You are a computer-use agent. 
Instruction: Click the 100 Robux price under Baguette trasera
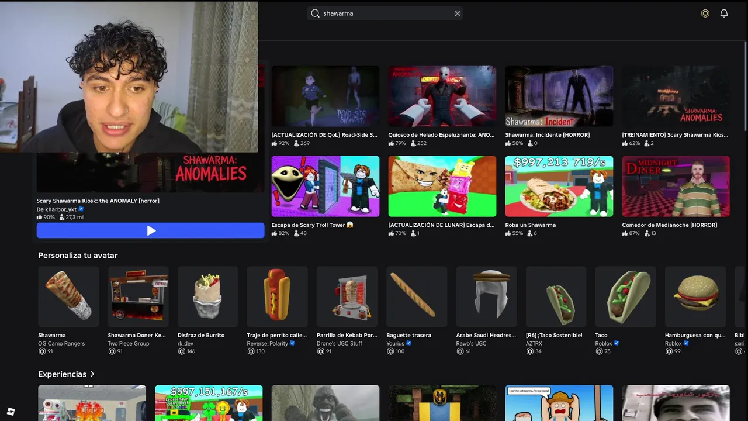396,351
